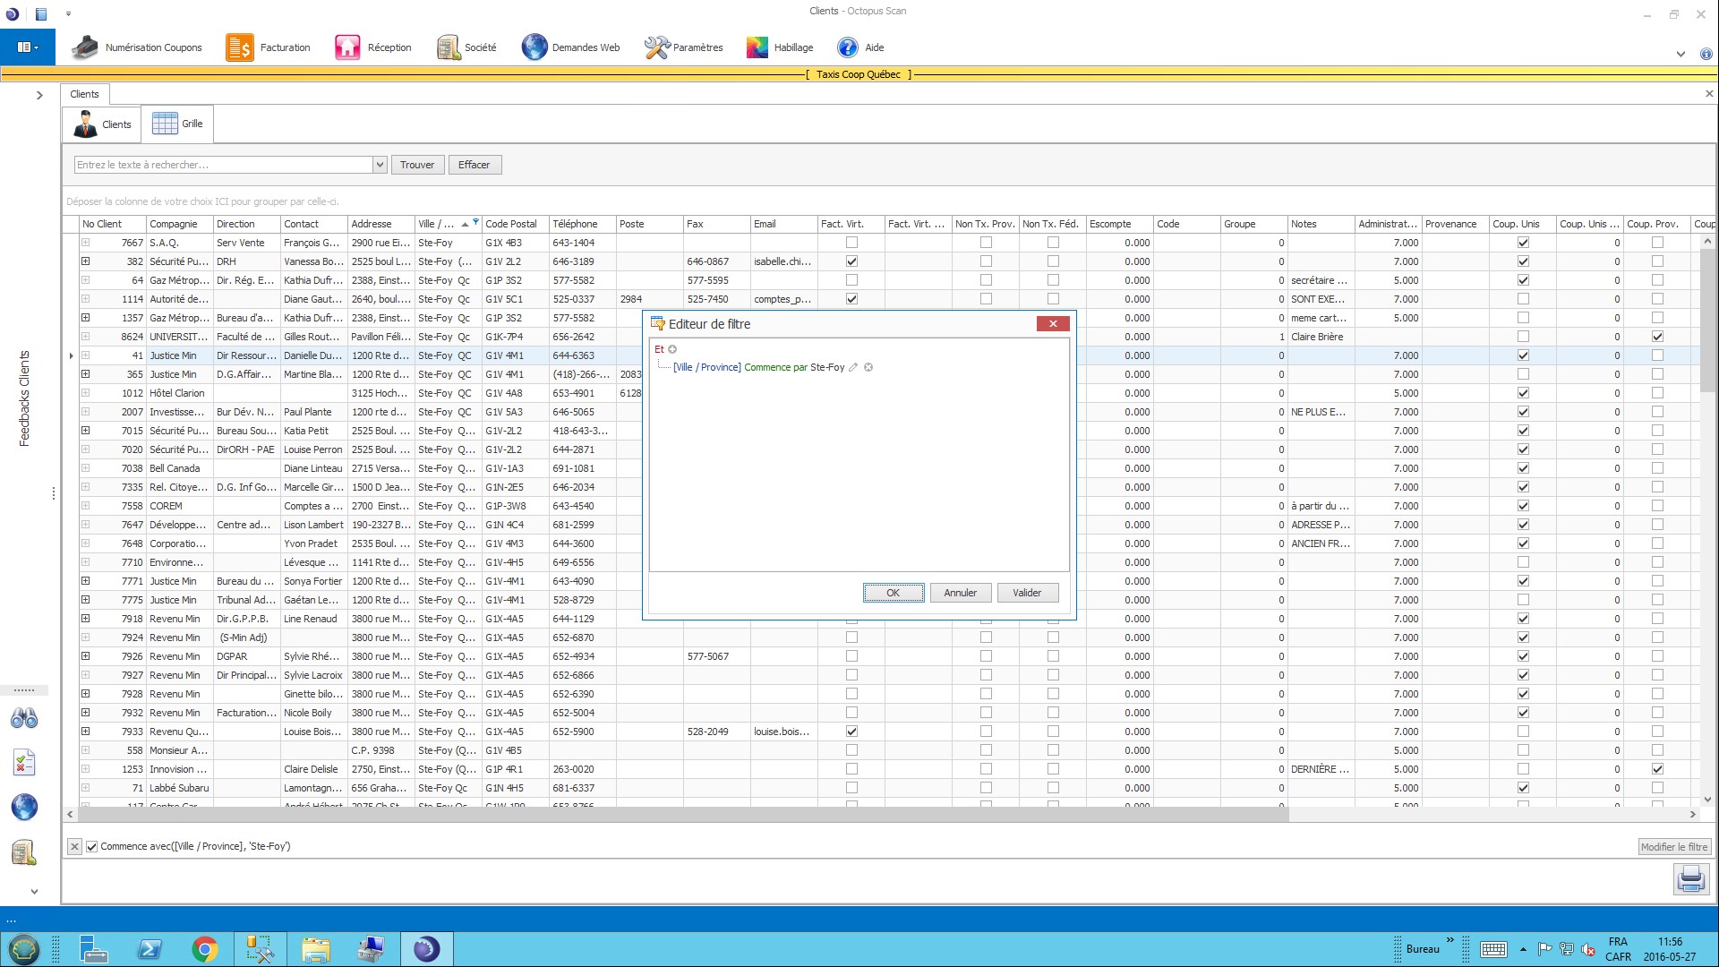Click the grid horizontal scrollbar
The width and height of the screenshot is (1719, 967).
click(x=682, y=814)
